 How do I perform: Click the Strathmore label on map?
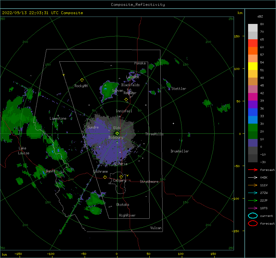pyautogui.click(x=149, y=182)
